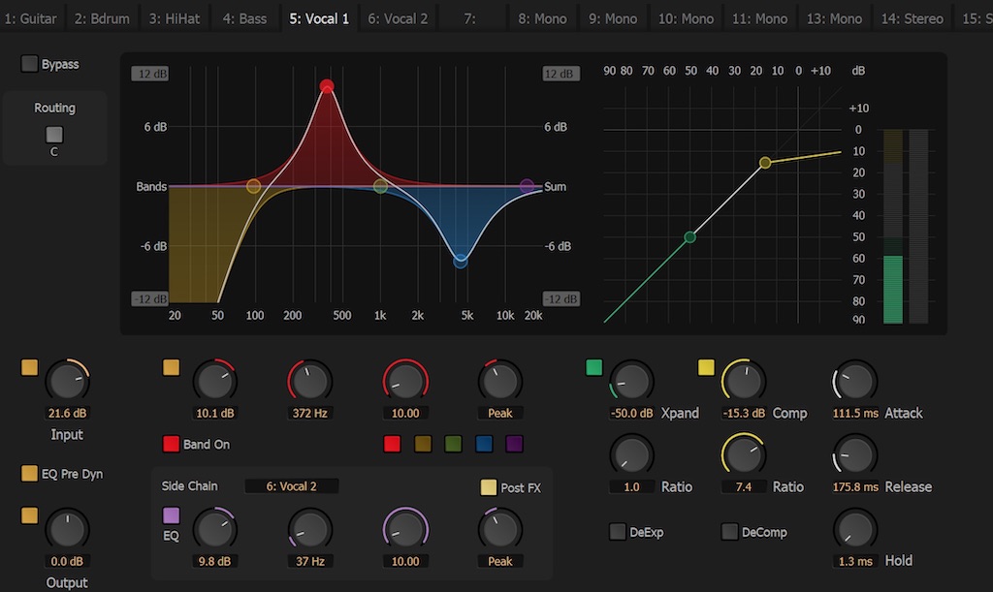This screenshot has height=592, width=993.
Task: Toggle the Band On button
Action: pyautogui.click(x=171, y=445)
